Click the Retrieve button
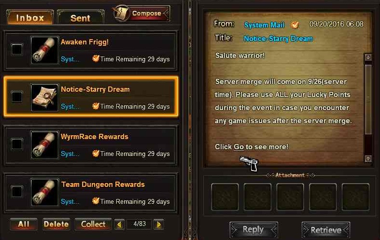The width and height of the screenshot is (380, 240). point(326,229)
